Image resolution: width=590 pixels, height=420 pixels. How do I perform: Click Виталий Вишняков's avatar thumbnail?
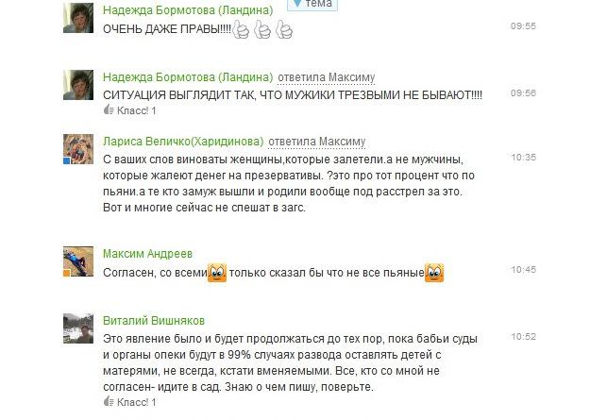(78, 328)
